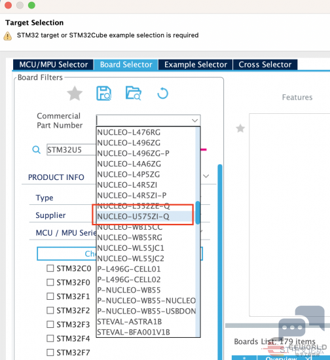Enable the STM32C0 checkbox

50,268
